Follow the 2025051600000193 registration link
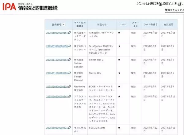 (57, 60)
